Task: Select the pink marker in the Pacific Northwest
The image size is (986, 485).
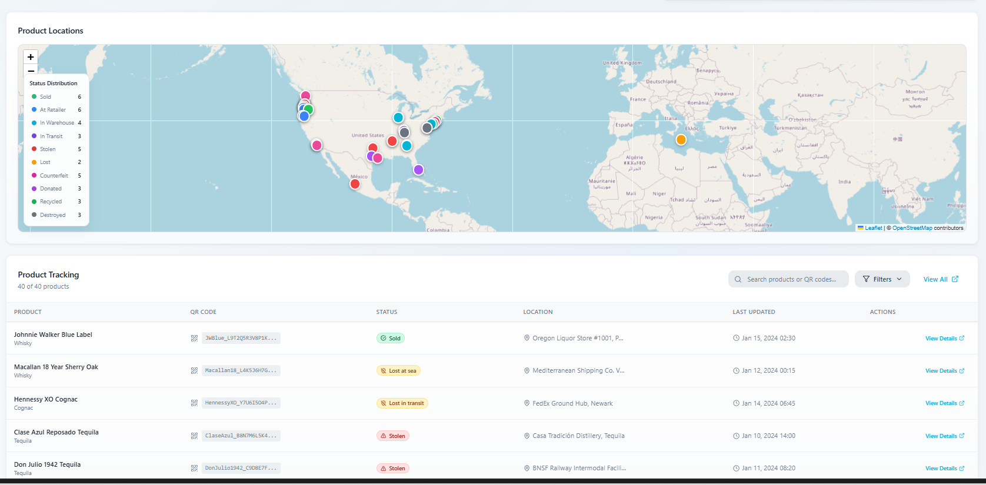Action: [305, 95]
